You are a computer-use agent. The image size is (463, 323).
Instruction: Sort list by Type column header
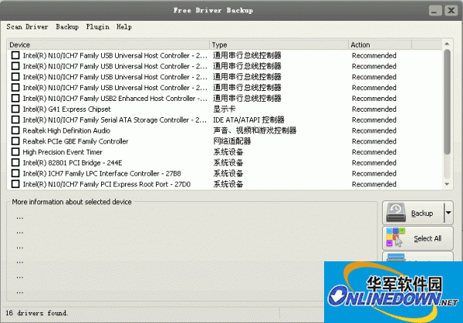tap(279, 45)
